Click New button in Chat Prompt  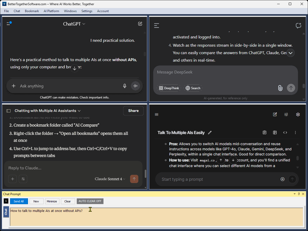coord(36,201)
